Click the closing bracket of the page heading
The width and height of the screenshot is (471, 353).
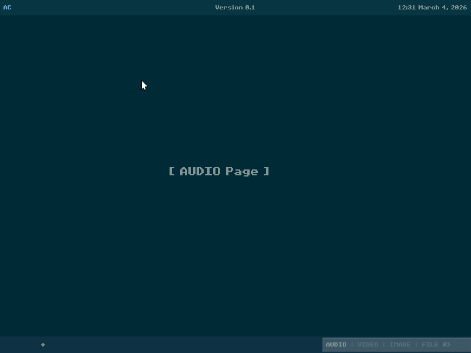click(266, 171)
